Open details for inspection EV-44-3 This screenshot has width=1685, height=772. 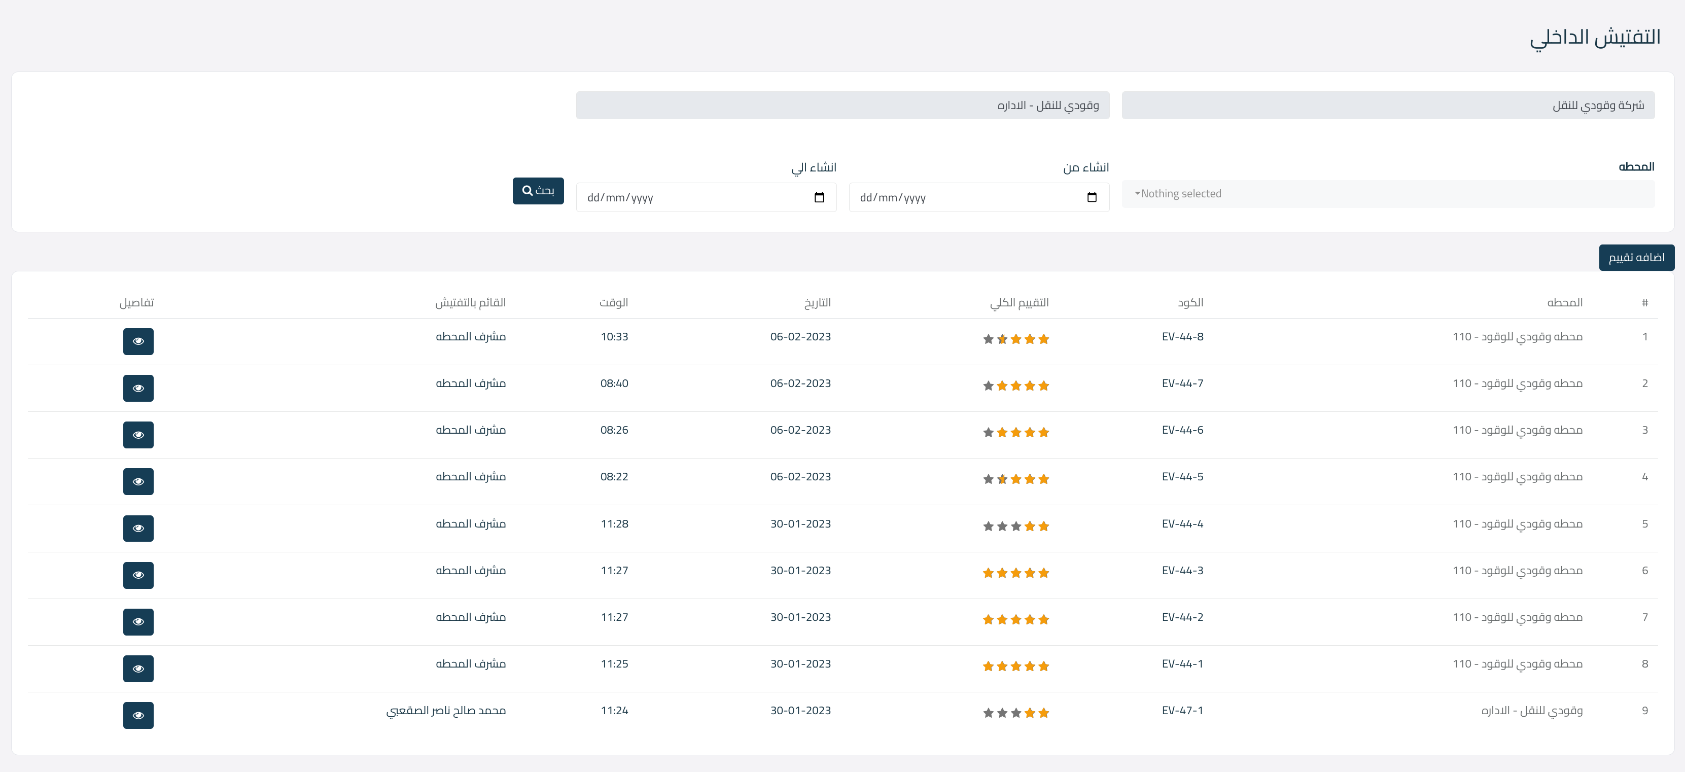(x=138, y=575)
